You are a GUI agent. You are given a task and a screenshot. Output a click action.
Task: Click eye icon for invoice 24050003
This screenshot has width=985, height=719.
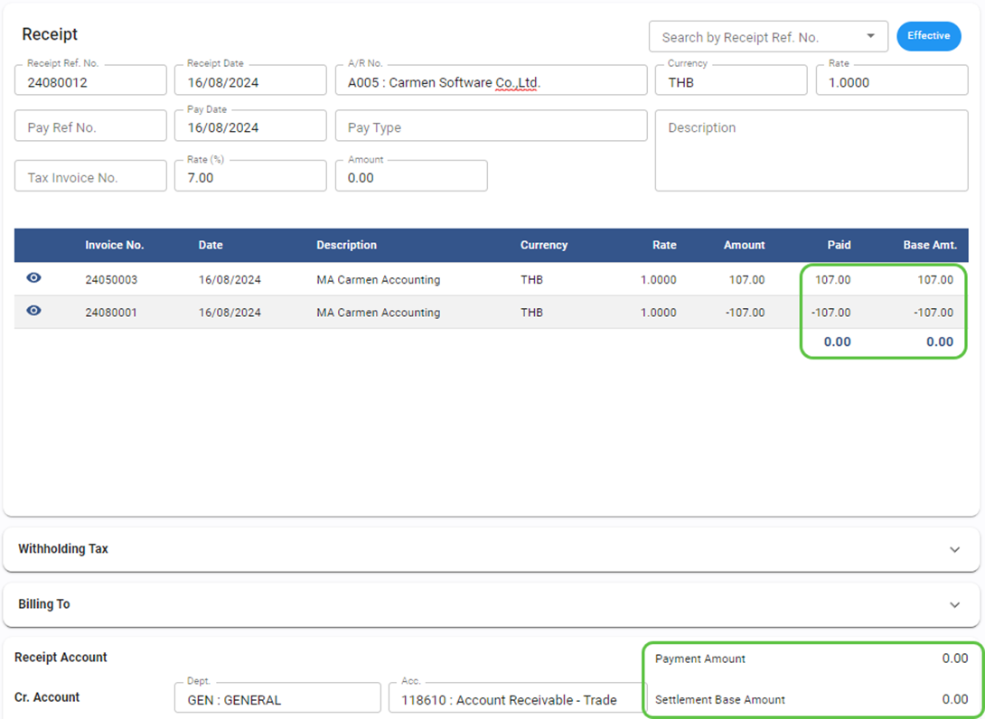33,278
